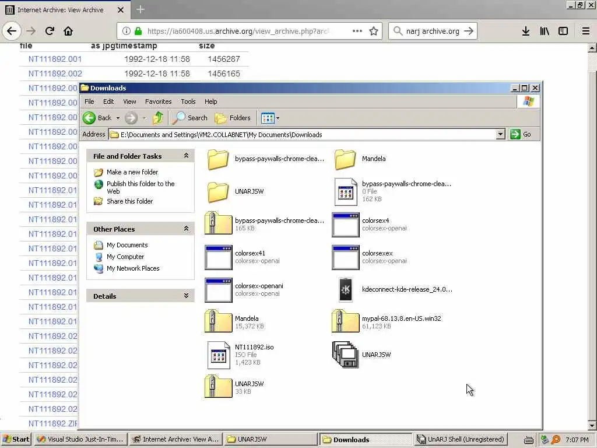Select the kdeconnect-kde-release file
597x448 pixels.
(346, 289)
